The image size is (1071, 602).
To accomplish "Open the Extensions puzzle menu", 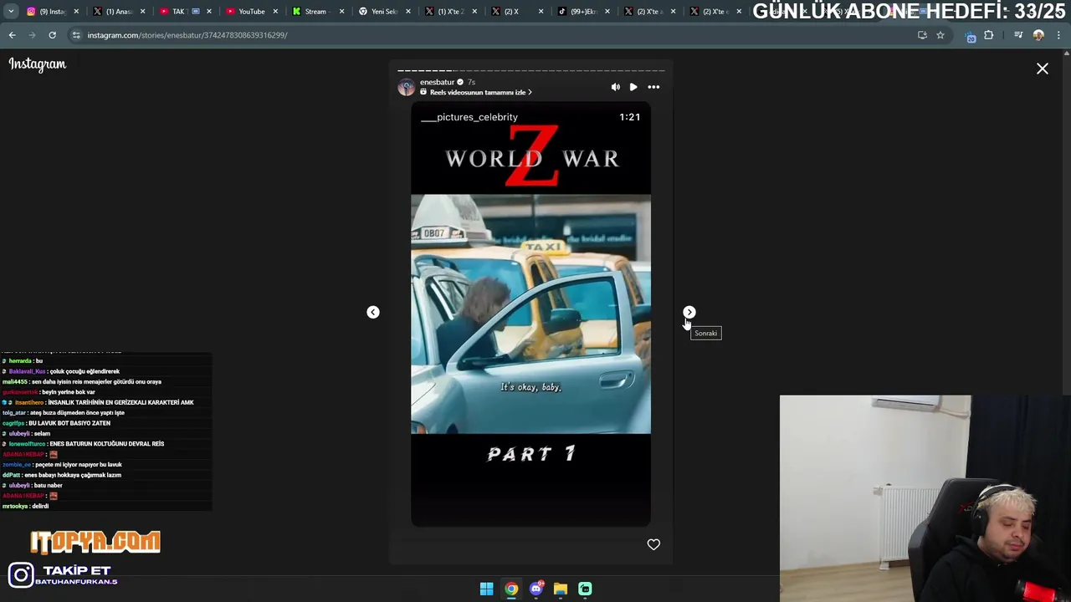I will pyautogui.click(x=989, y=35).
